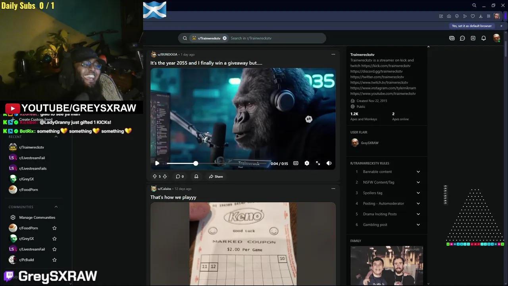Open the browser downloads icon
Screen dimensions: 508x286
click(481, 16)
